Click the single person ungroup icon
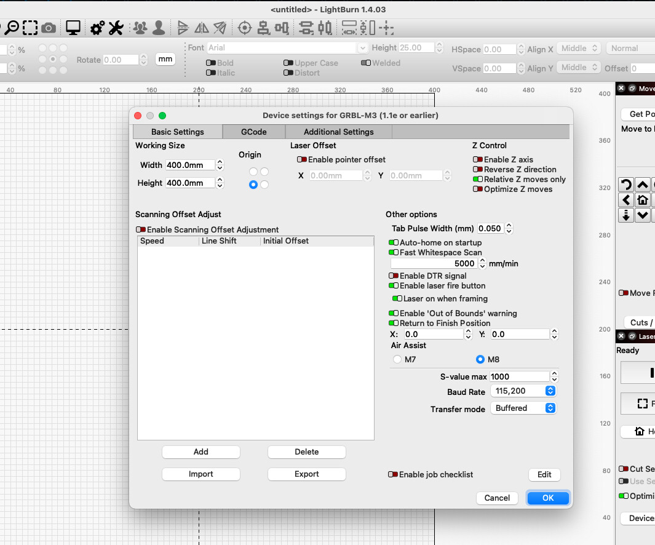This screenshot has width=655, height=545. point(158,28)
